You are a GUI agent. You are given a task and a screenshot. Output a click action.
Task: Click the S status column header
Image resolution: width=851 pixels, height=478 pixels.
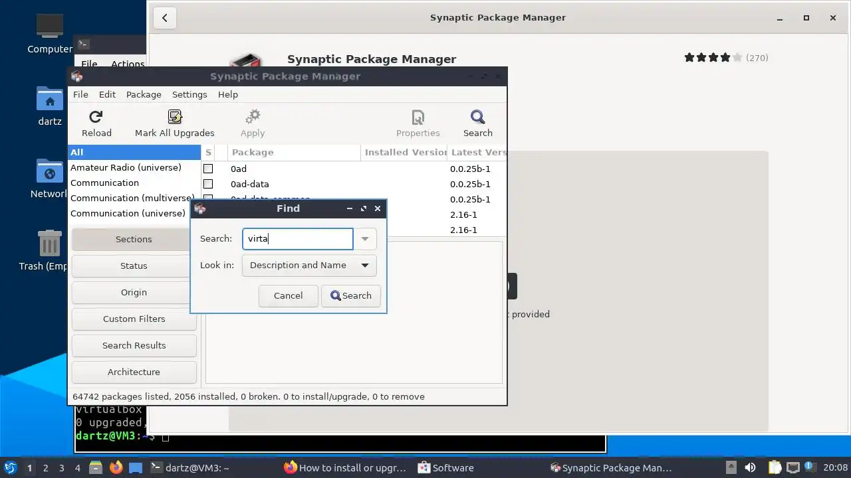click(x=208, y=153)
